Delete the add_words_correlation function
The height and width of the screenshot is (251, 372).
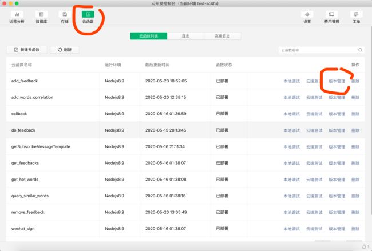355,97
